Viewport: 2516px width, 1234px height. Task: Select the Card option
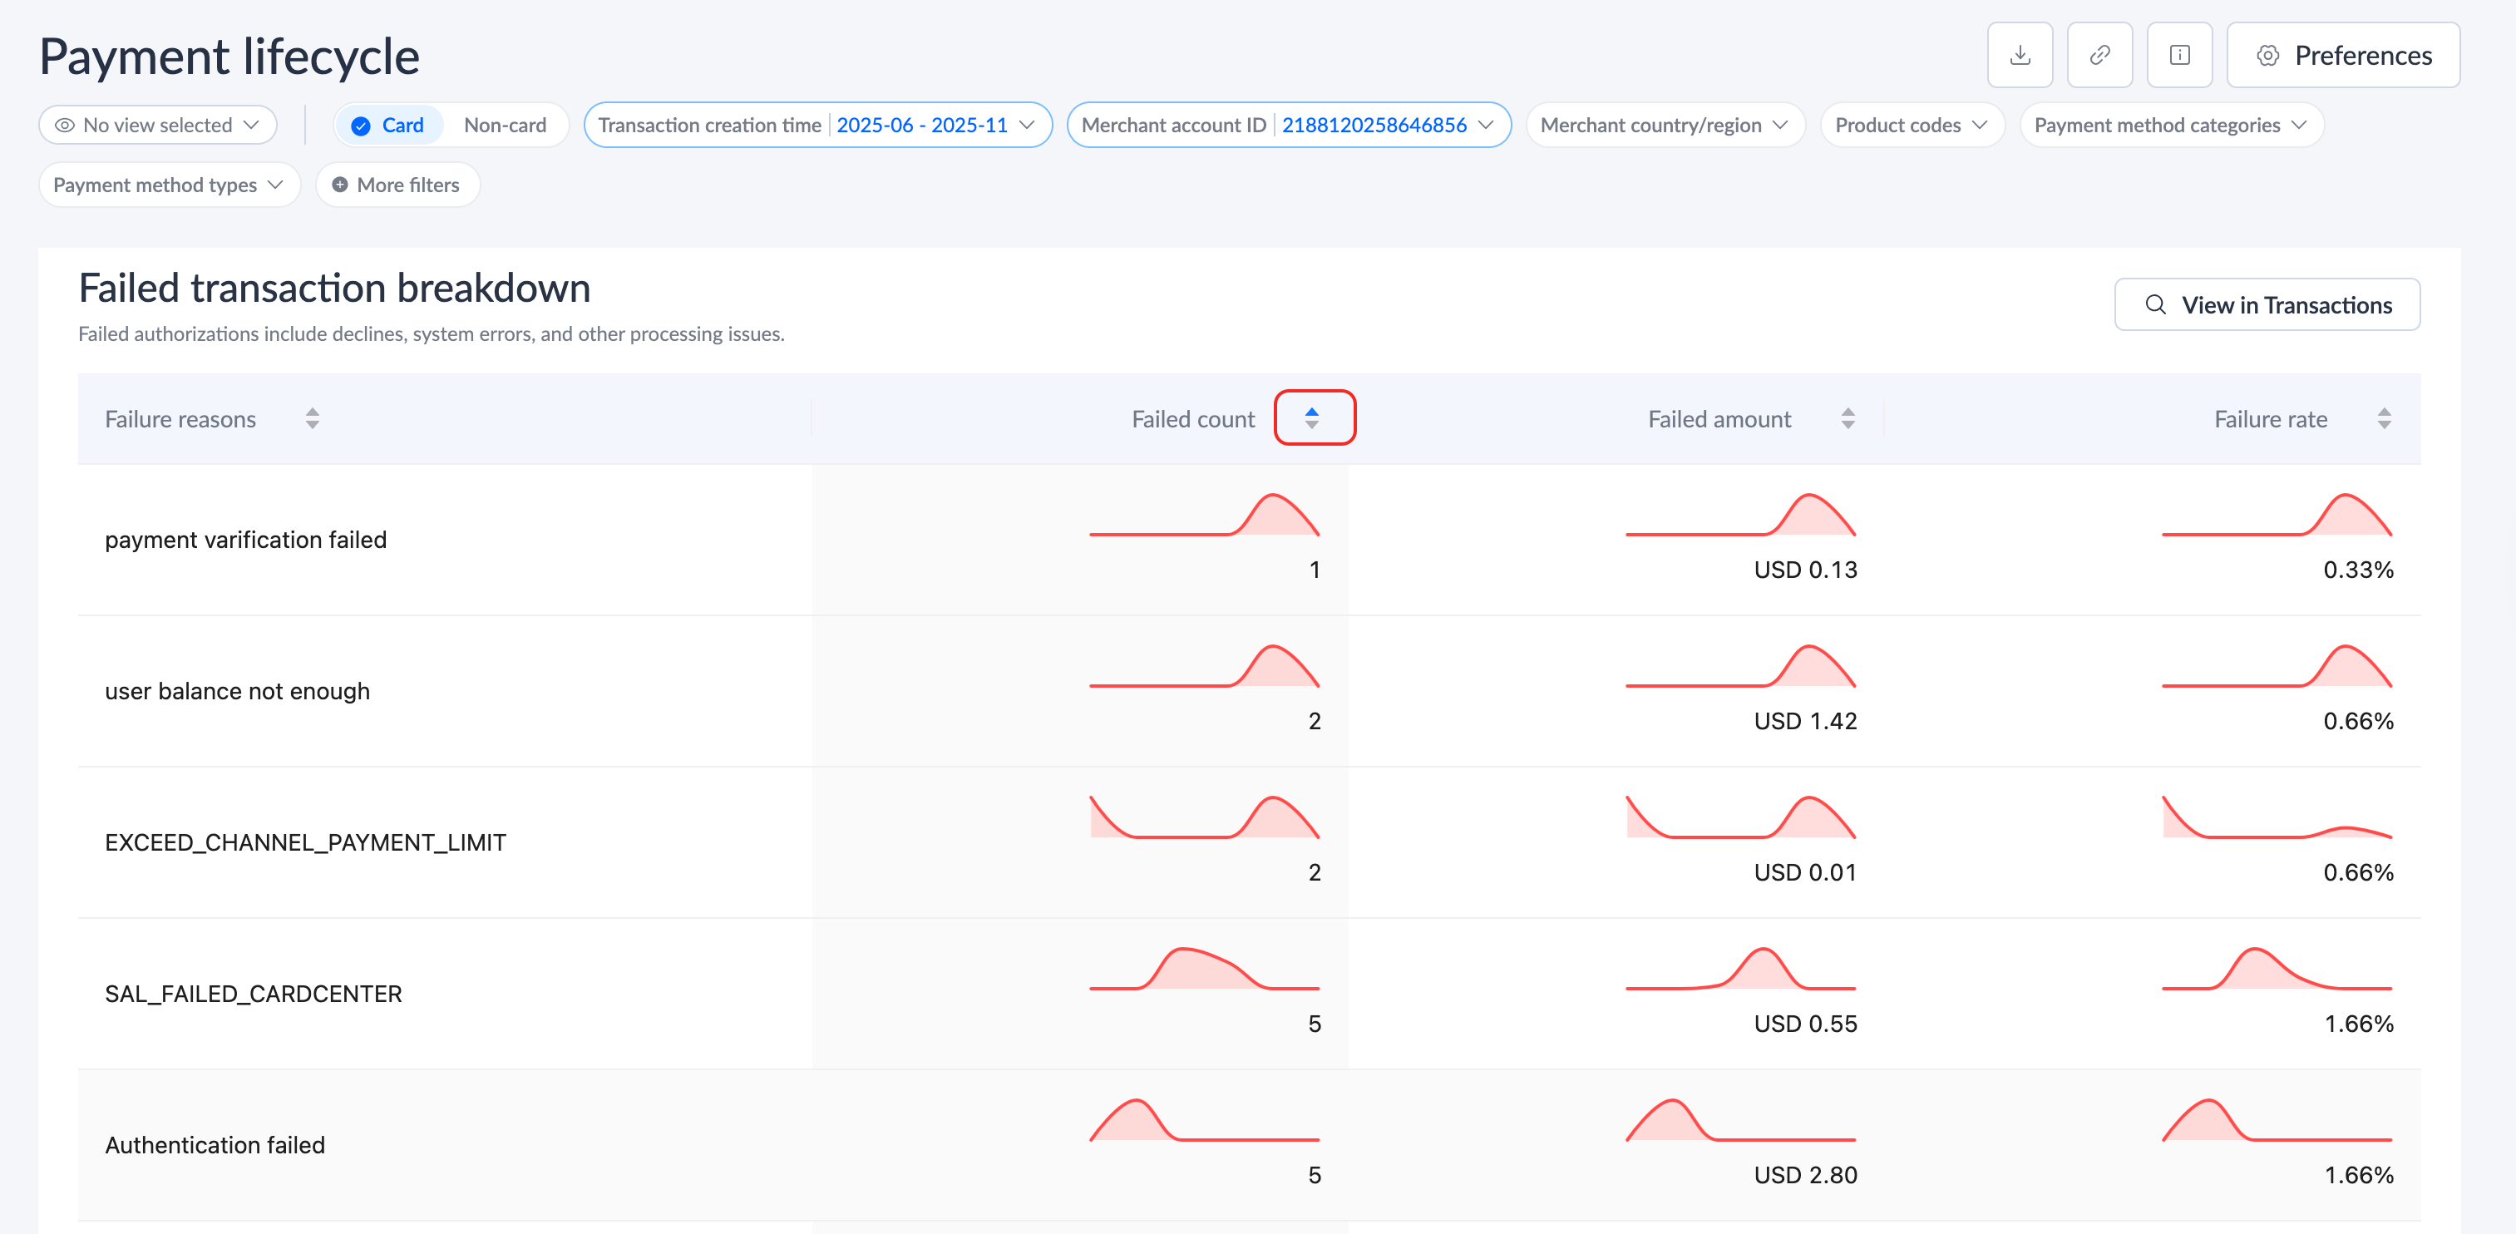389,125
